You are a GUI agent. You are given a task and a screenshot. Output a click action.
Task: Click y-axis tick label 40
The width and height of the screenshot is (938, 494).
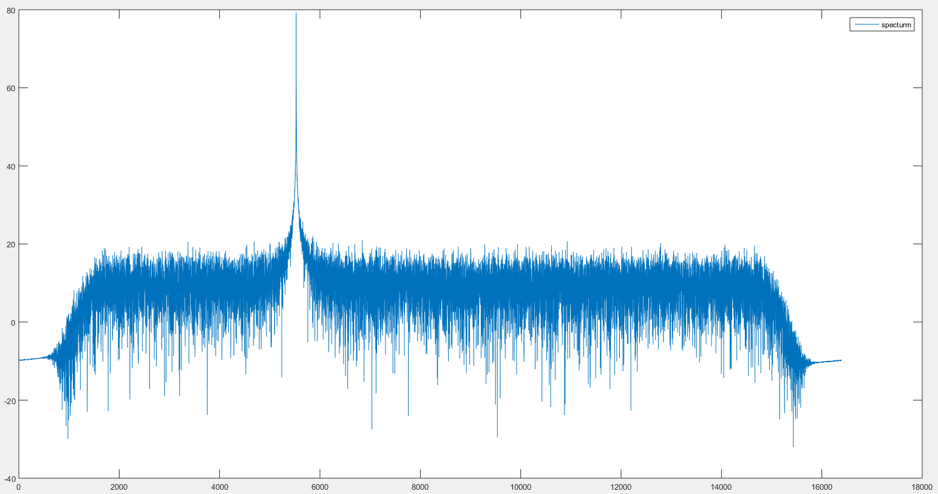[11, 166]
